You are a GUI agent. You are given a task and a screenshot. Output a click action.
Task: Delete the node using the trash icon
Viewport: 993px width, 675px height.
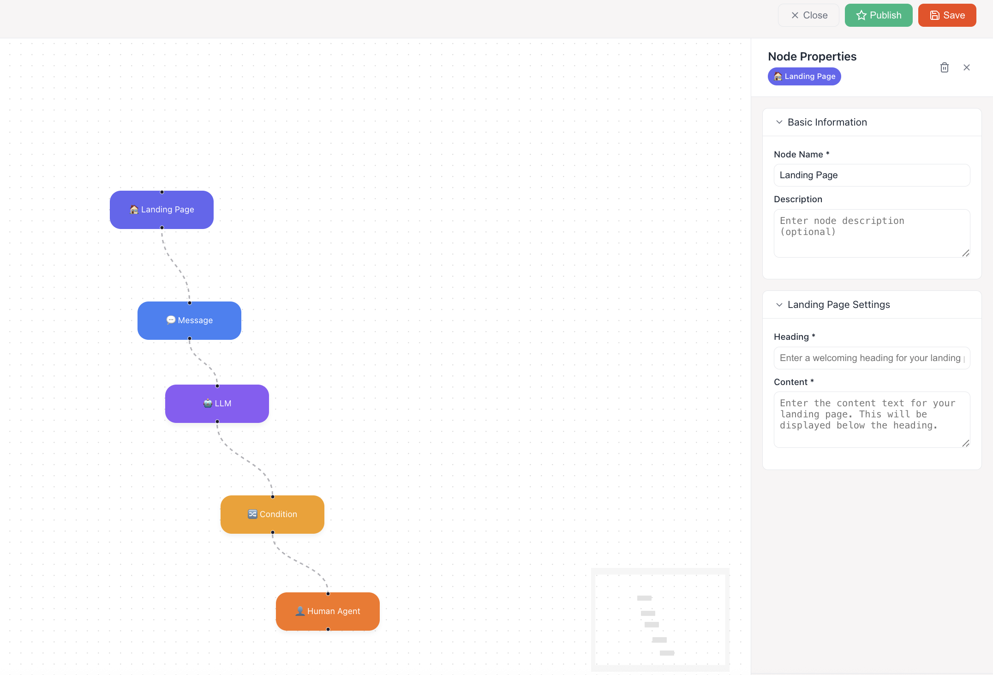point(944,67)
